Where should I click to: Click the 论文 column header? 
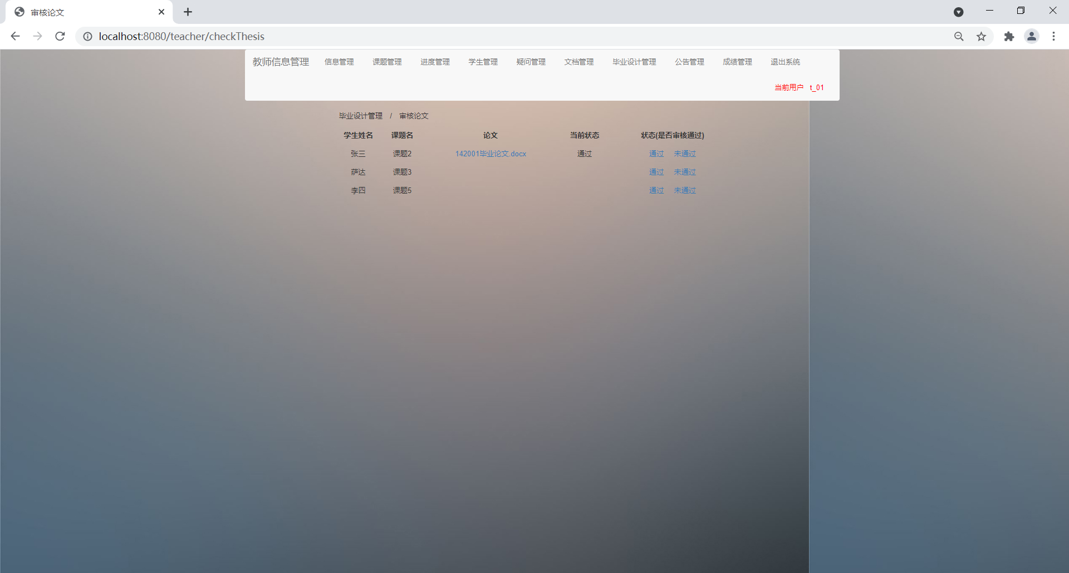491,135
